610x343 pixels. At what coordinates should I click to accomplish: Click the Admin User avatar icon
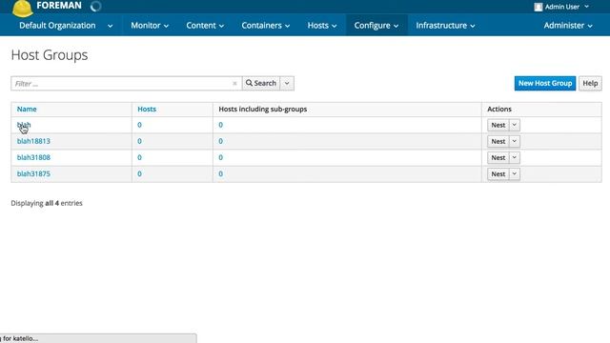tap(538, 7)
